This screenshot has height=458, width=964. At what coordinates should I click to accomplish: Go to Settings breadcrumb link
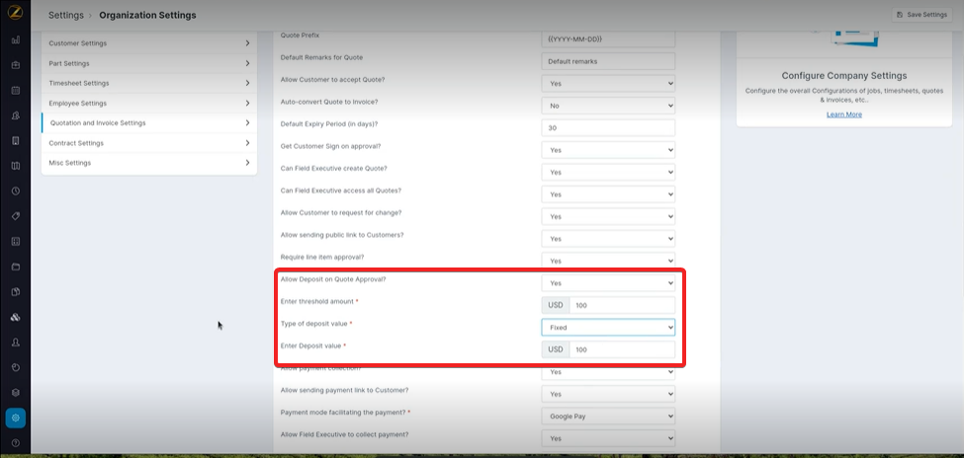click(x=66, y=15)
